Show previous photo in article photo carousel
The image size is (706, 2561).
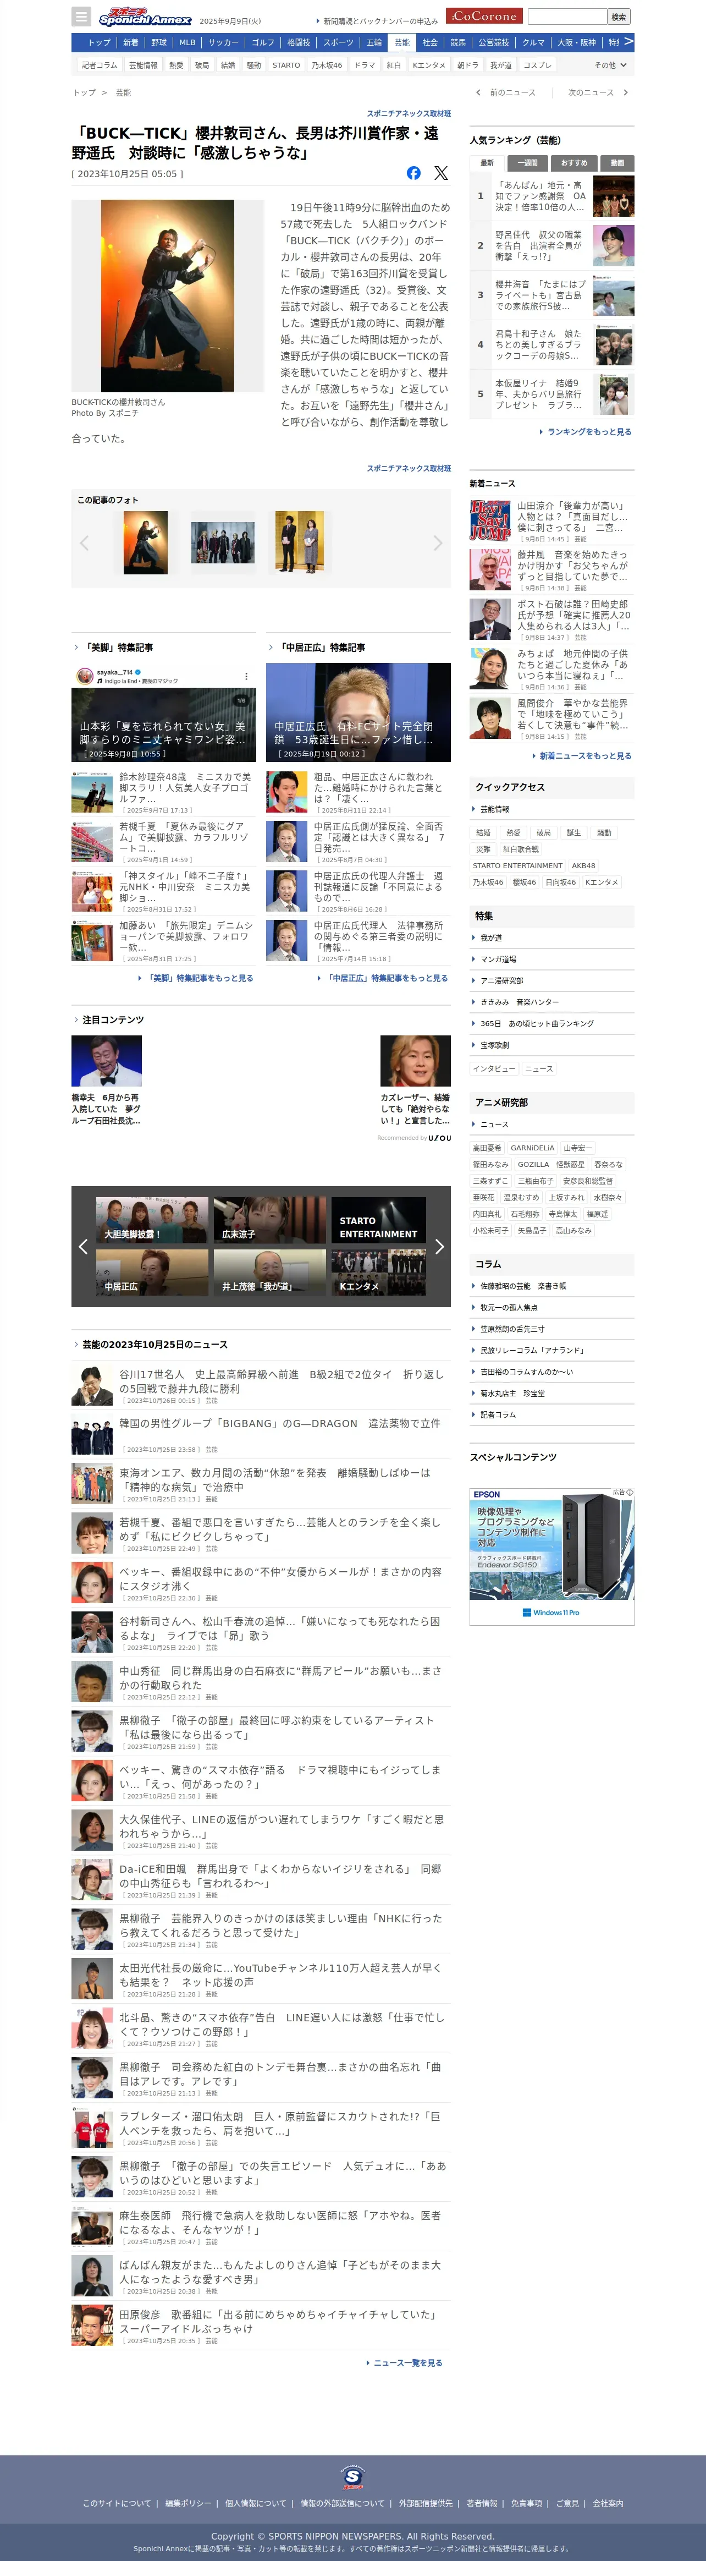(84, 543)
